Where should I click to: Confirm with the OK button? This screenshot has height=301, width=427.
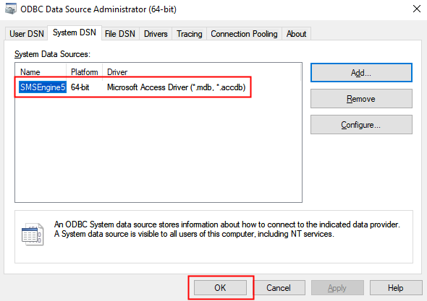220,288
